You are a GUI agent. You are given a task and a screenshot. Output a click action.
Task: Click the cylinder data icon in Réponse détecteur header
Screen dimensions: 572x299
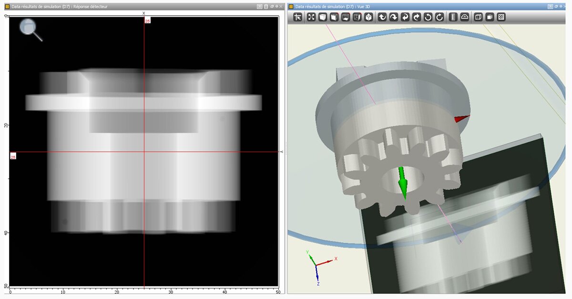(x=266, y=7)
